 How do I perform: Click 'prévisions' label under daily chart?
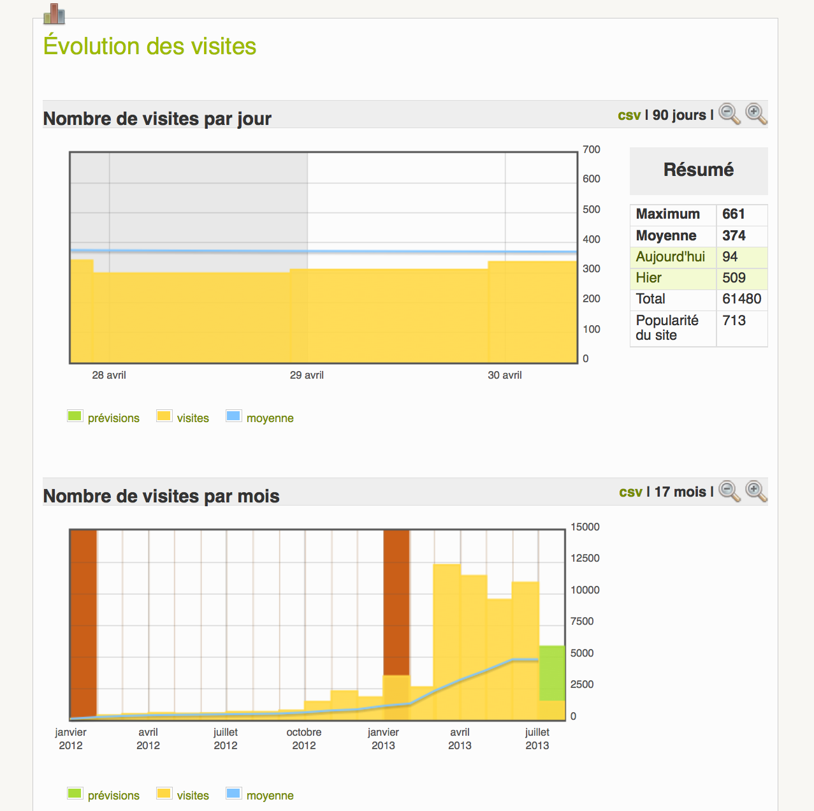click(x=113, y=418)
